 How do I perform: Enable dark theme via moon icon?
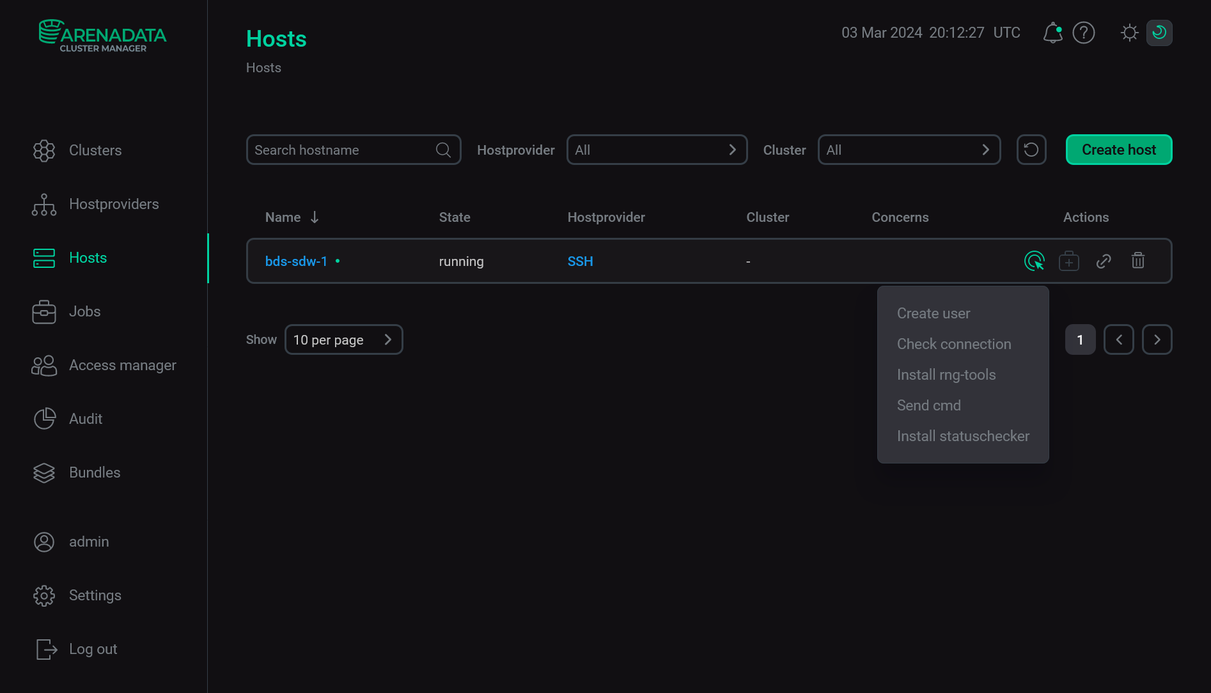point(1159,33)
